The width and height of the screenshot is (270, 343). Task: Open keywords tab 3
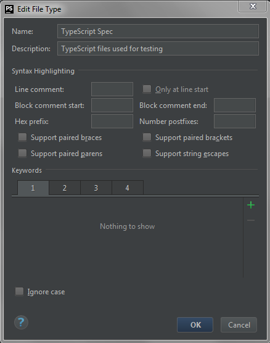point(96,188)
